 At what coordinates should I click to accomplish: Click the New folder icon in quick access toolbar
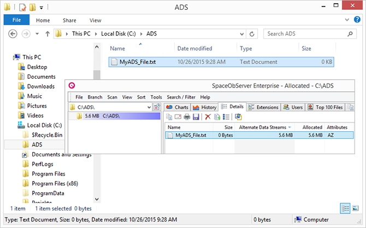pos(32,8)
